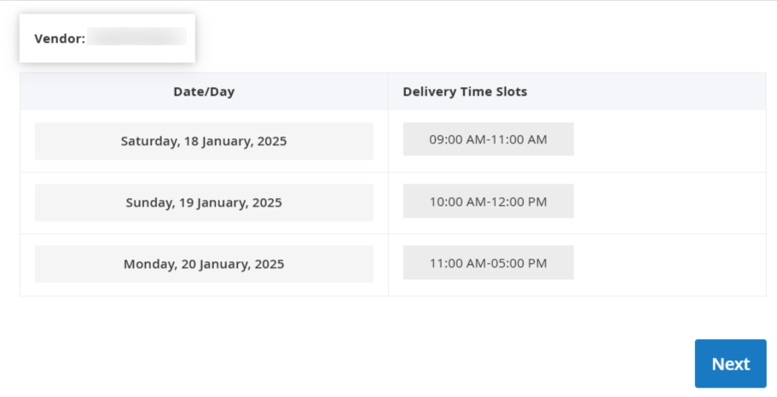This screenshot has width=777, height=397.
Task: Click the blurred vendor name field
Action: 136,37
